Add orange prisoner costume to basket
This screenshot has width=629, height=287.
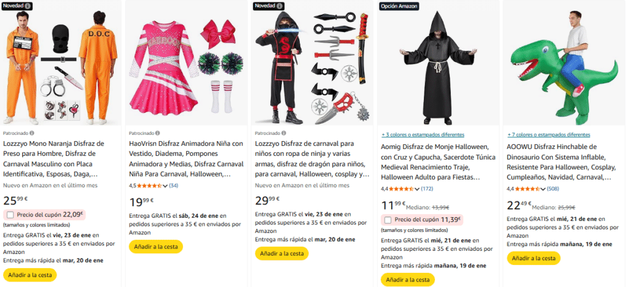(x=30, y=275)
